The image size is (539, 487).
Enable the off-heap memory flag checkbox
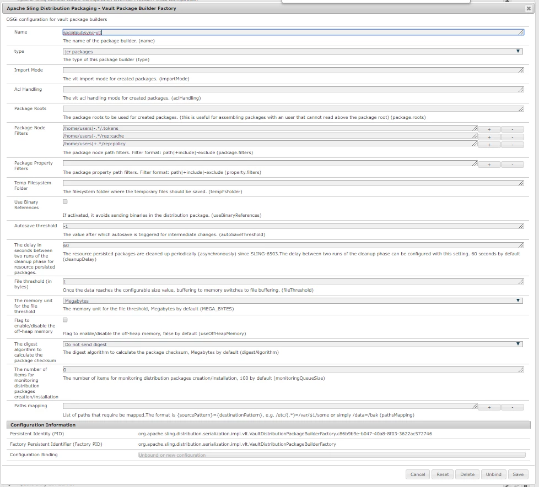(65, 320)
